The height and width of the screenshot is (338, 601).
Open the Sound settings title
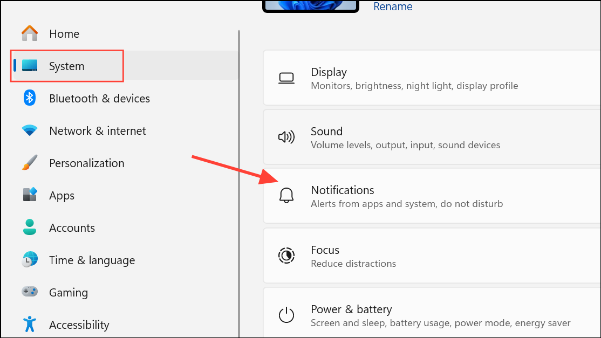(326, 132)
